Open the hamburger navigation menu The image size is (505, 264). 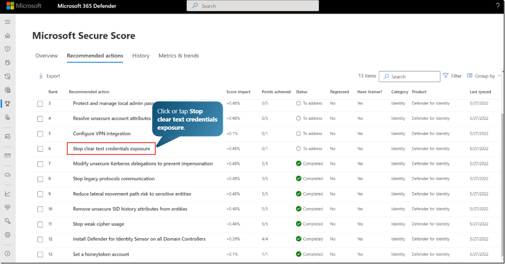tap(8, 22)
